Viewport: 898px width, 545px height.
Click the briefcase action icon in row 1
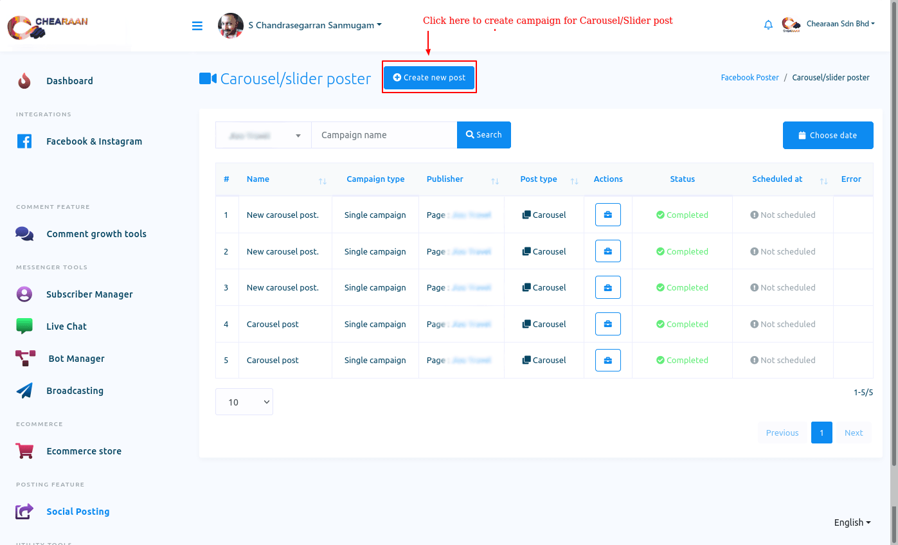tap(607, 215)
